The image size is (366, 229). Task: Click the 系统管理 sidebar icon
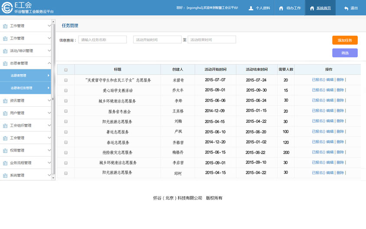5,176
